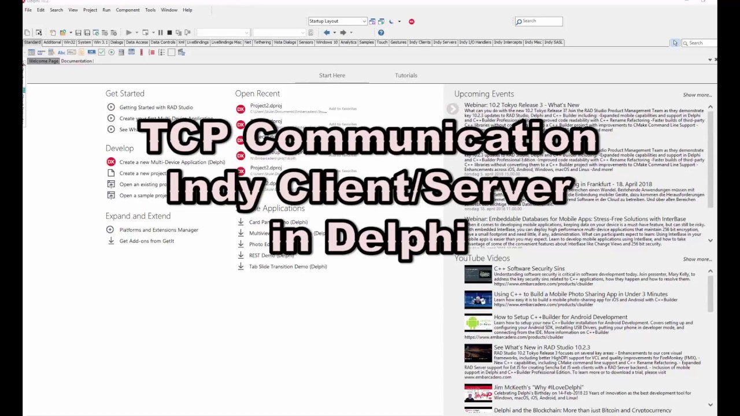This screenshot has width=740, height=416.
Task: Open the Project menu
Action: coord(90,10)
